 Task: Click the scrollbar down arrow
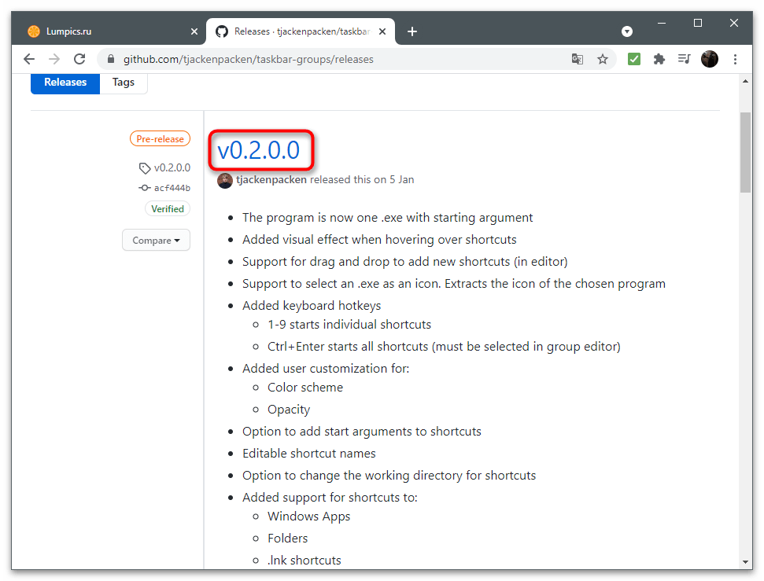745,561
